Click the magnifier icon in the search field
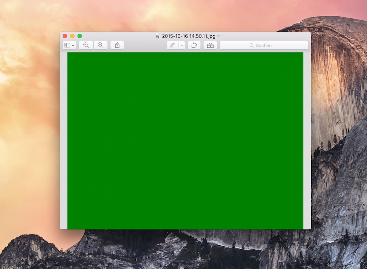 pyautogui.click(x=251, y=46)
